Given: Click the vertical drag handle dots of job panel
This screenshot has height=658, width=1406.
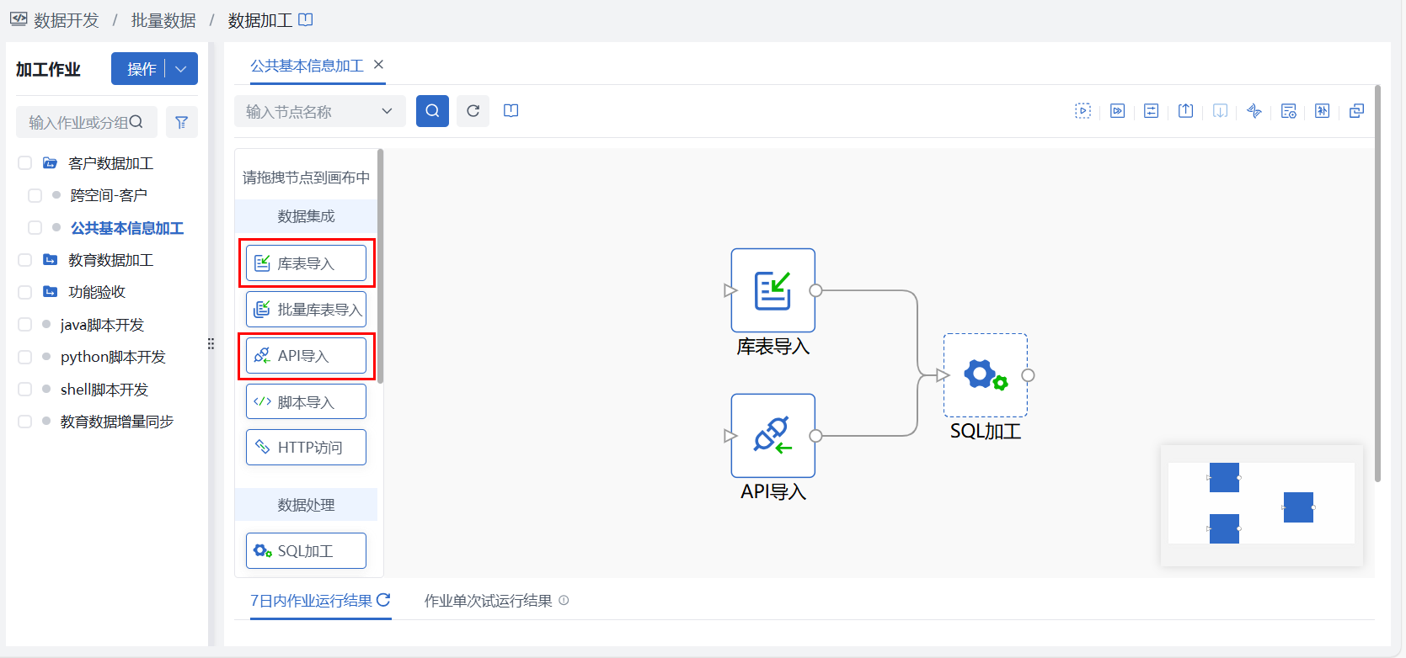Looking at the screenshot, I should point(211,344).
